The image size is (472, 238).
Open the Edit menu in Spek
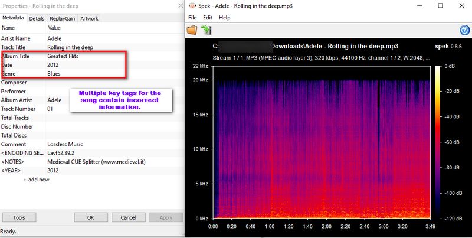(208, 18)
